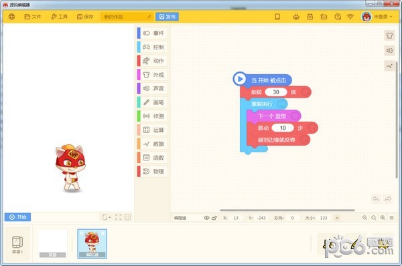This screenshot has height=266, width=402.
Task: Select the 控制 (Control) block category
Action: pos(152,47)
